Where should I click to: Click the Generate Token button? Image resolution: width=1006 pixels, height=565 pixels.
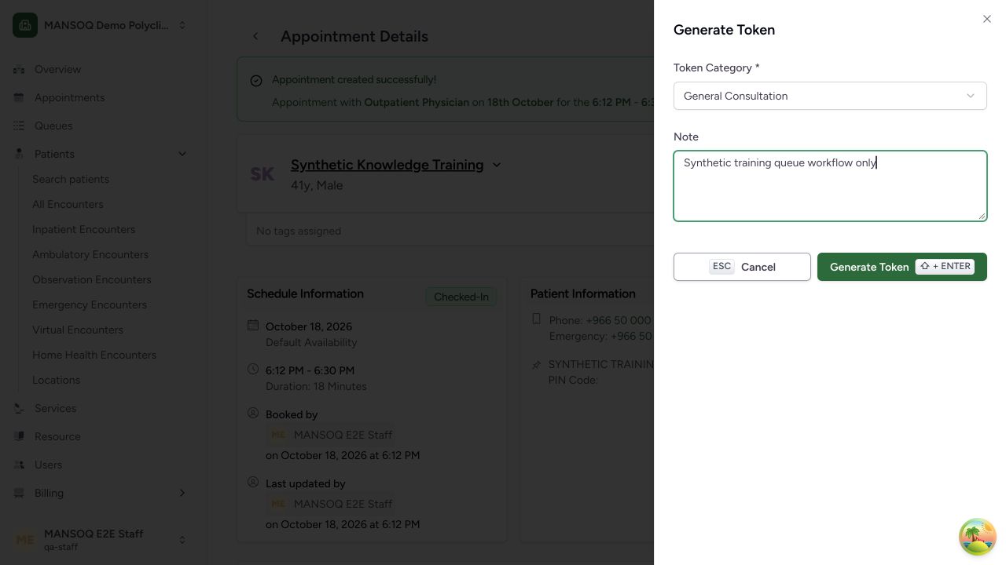pyautogui.click(x=902, y=267)
